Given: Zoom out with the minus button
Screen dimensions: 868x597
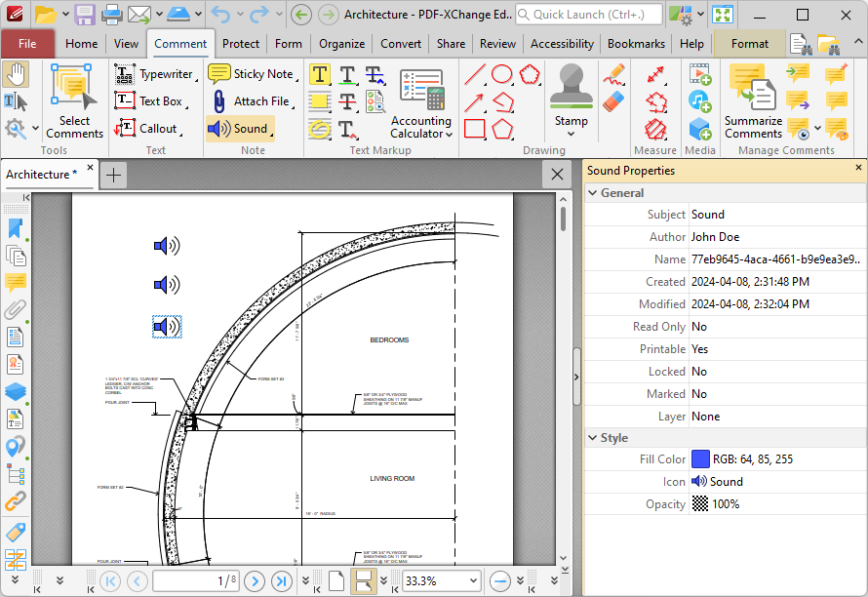Looking at the screenshot, I should pyautogui.click(x=500, y=581).
